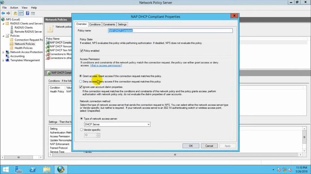Toggle the Show/Hide Console Tree icon
The height and width of the screenshot is (174, 311).
(x=21, y=13)
